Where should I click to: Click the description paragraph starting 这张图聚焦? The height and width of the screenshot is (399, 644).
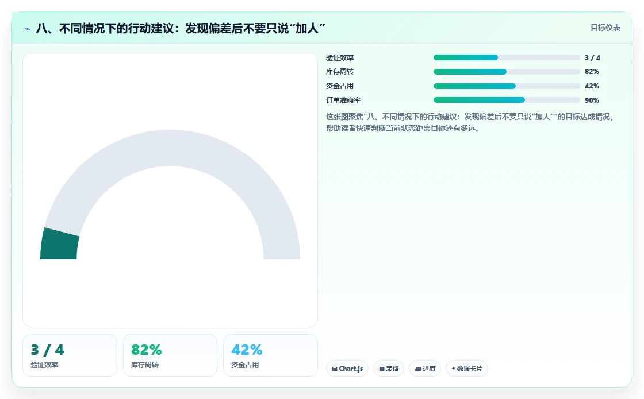(469, 122)
